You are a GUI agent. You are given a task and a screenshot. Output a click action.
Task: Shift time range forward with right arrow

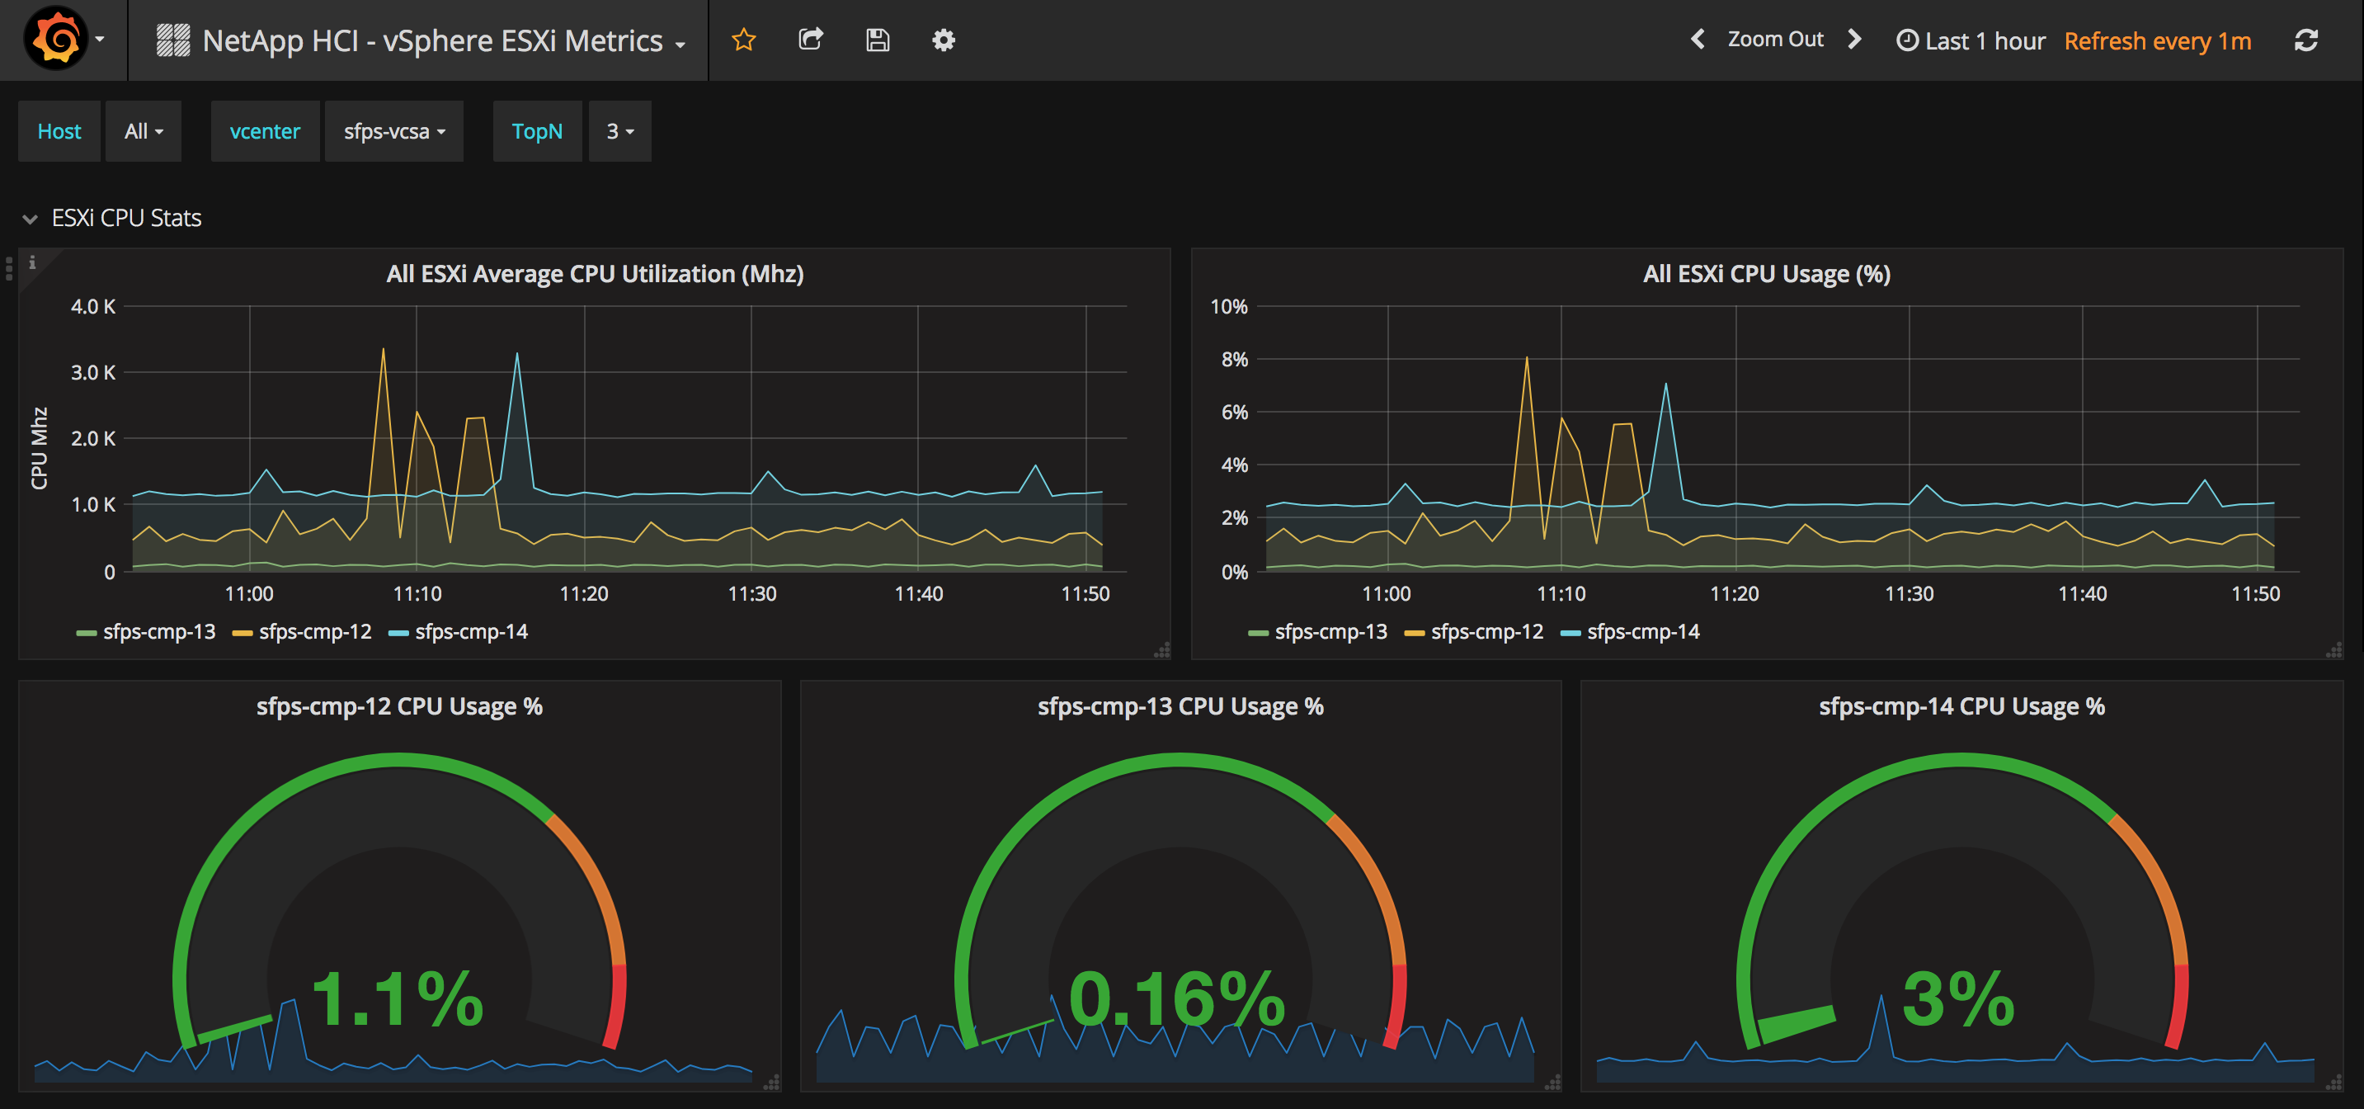1855,40
